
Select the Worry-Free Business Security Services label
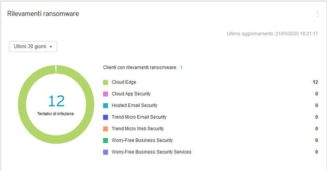coord(151,152)
